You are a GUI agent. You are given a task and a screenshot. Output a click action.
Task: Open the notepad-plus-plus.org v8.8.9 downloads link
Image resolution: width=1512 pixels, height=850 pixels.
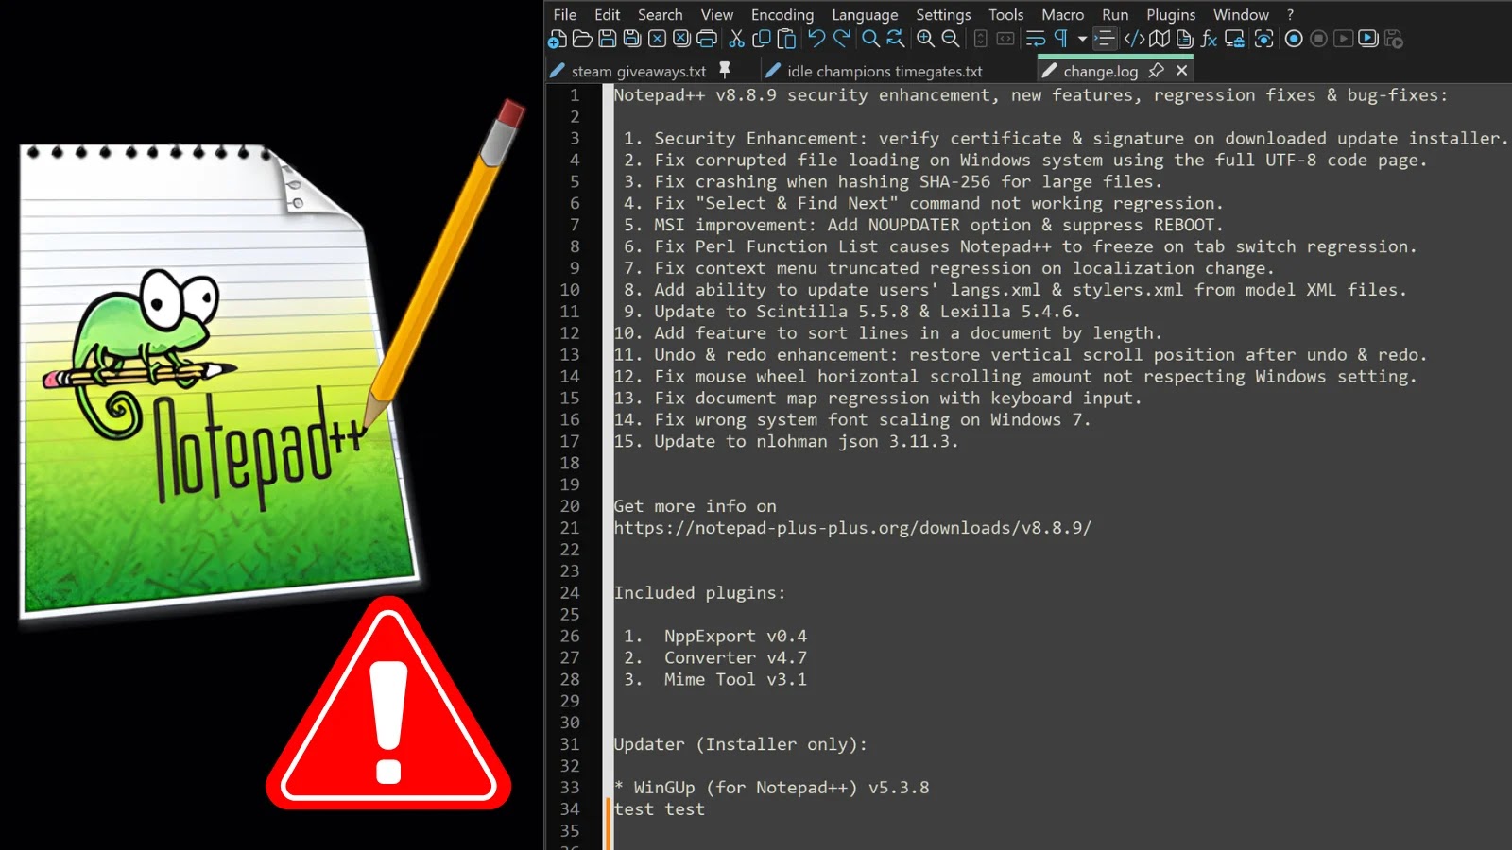[850, 527]
